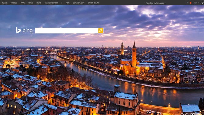Image resolution: width=204 pixels, height=115 pixels.
Task: Visit the MSN link
Action: point(68,3)
